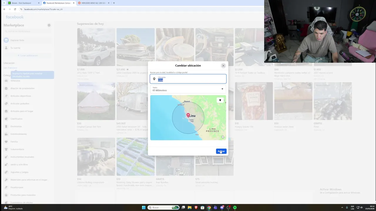Click the Clasificados category icon
376x211 pixels.
point(6,119)
